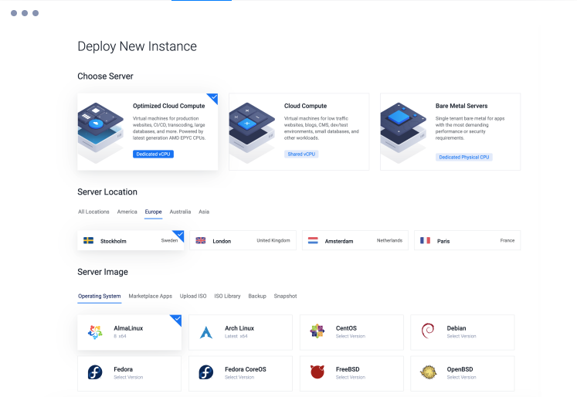This screenshot has width=577, height=397.
Task: Choose London as server location
Action: point(243,240)
